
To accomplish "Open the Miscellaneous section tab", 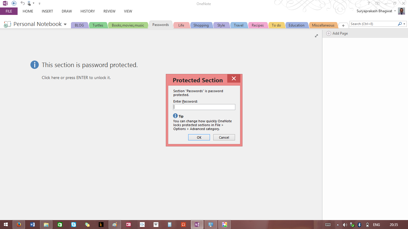I will (x=323, y=25).
